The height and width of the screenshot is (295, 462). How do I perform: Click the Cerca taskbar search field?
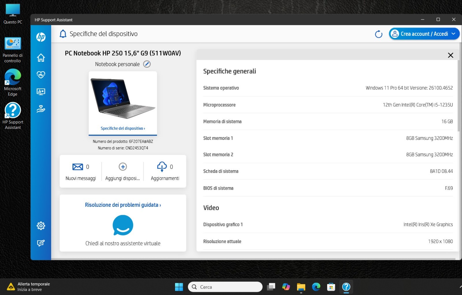pyautogui.click(x=225, y=287)
